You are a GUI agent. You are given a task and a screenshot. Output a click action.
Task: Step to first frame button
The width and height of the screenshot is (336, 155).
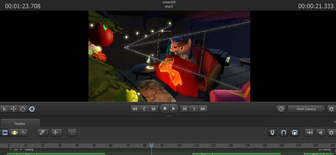coord(153,109)
